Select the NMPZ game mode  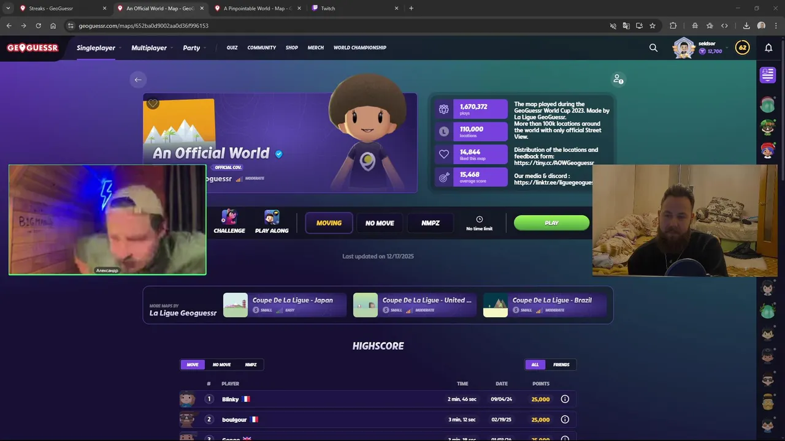click(431, 223)
